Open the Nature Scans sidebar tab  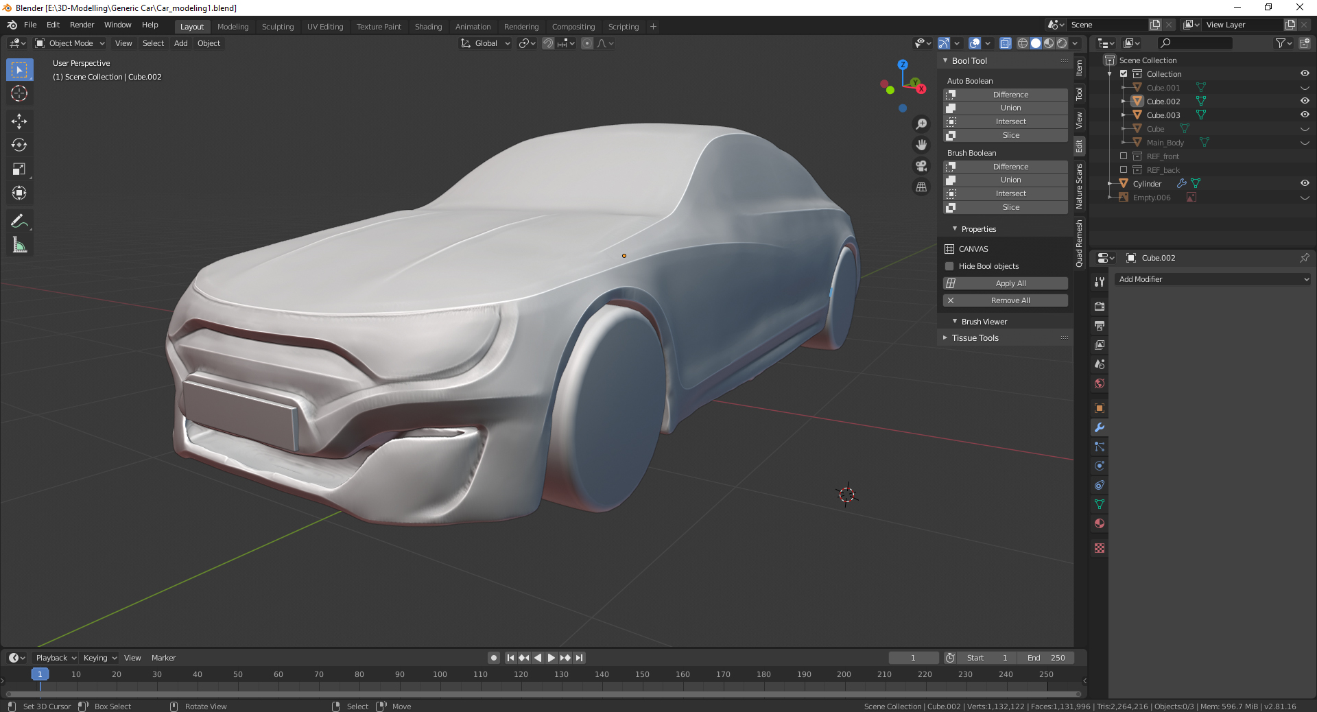click(1080, 186)
